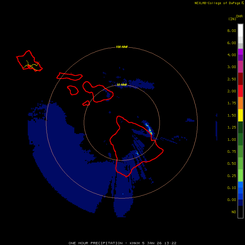The image size is (245, 245).
Task: Click the 4.00 legend value
Action: click(x=232, y=55)
